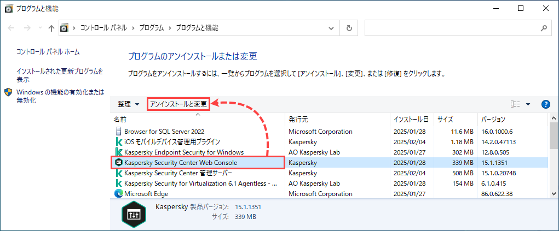
Task: Click the search magnifier icon
Action: [x=544, y=28]
